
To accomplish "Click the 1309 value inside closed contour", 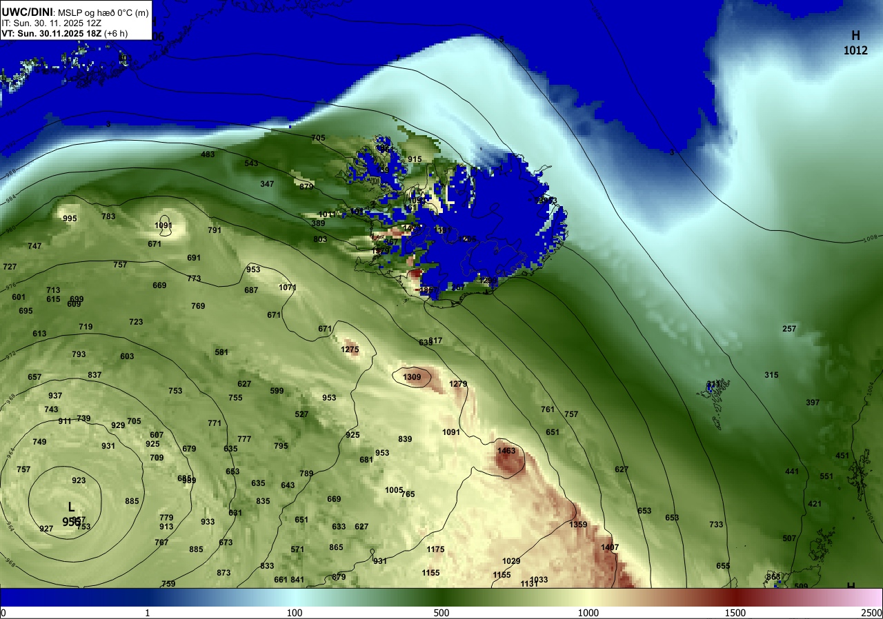I will point(412,377).
